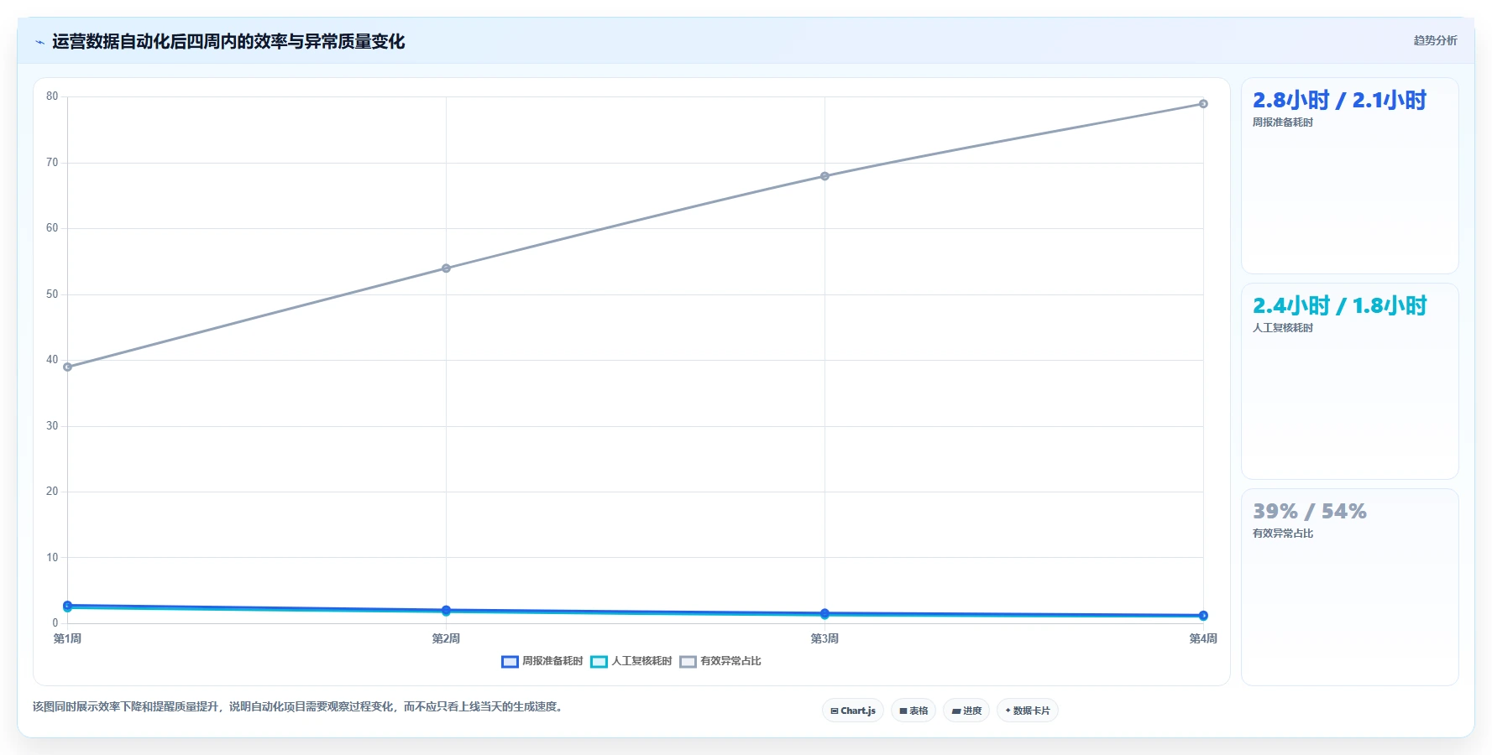Screen dimensions: 1492x755
Task: Click the footer note starting with 该图同时展示效率下降
Action: 298,707
